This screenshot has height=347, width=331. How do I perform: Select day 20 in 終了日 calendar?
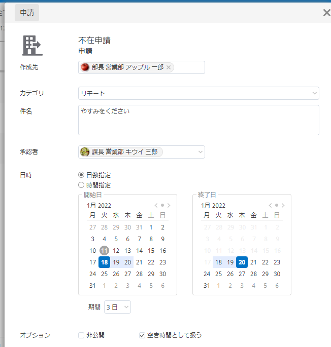pos(242,262)
